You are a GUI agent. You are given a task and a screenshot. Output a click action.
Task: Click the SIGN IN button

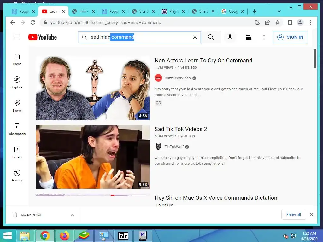click(290, 37)
